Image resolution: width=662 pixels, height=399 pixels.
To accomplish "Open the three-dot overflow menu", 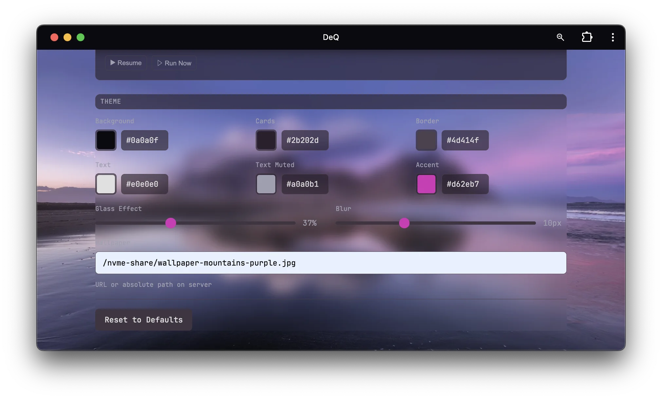I will (x=613, y=37).
